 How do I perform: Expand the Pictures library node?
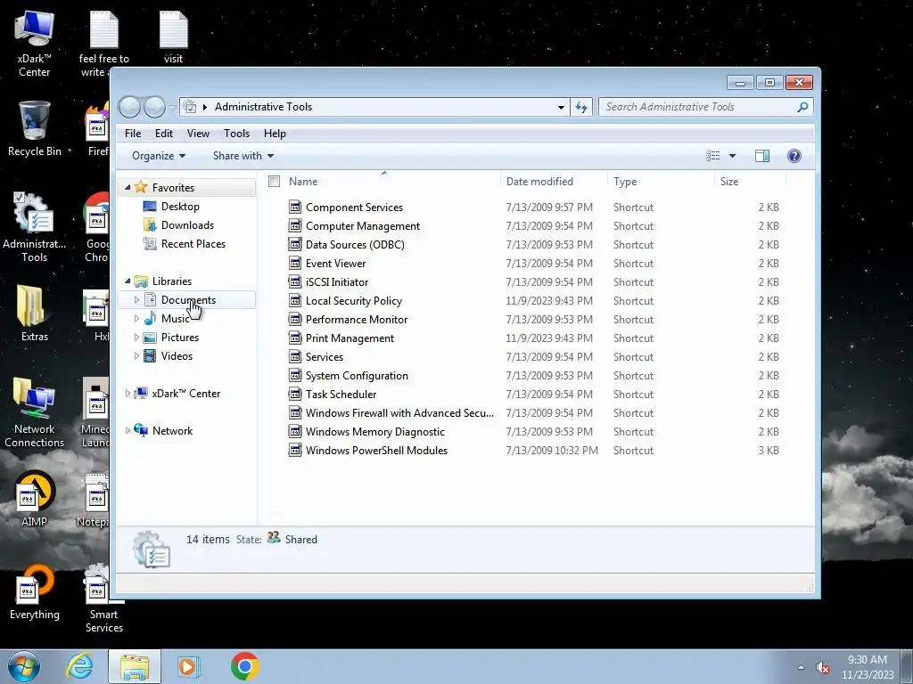point(136,338)
